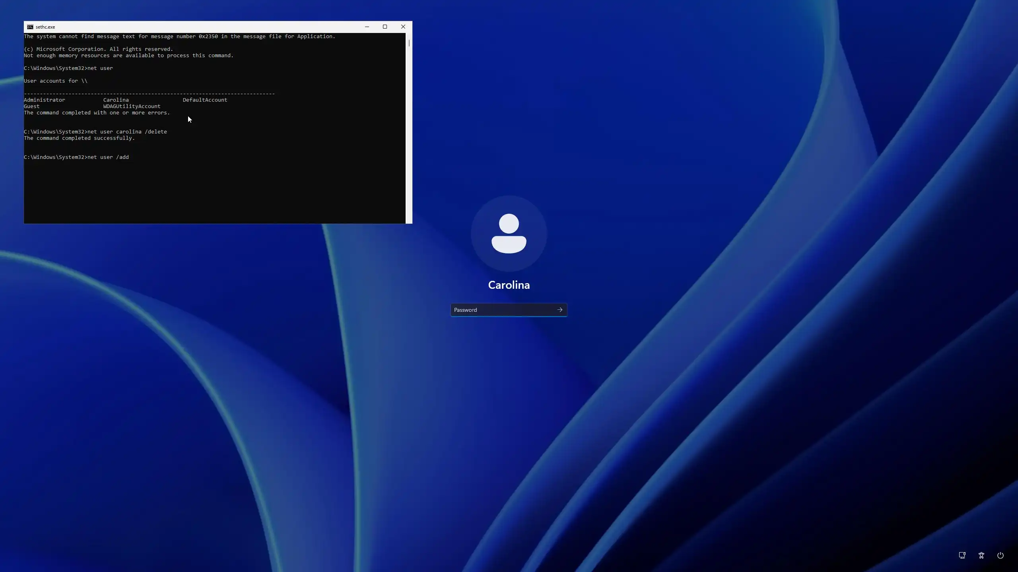
Task: Click the 'net user carolina /delete' line
Action: [127, 132]
